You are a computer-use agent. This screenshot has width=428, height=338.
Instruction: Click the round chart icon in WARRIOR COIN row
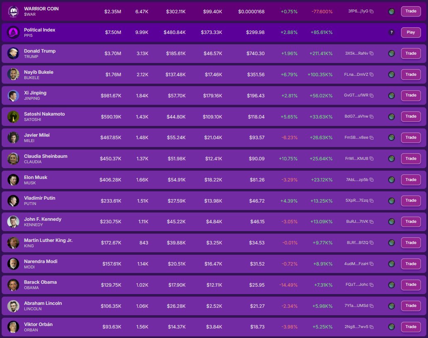pos(392,12)
